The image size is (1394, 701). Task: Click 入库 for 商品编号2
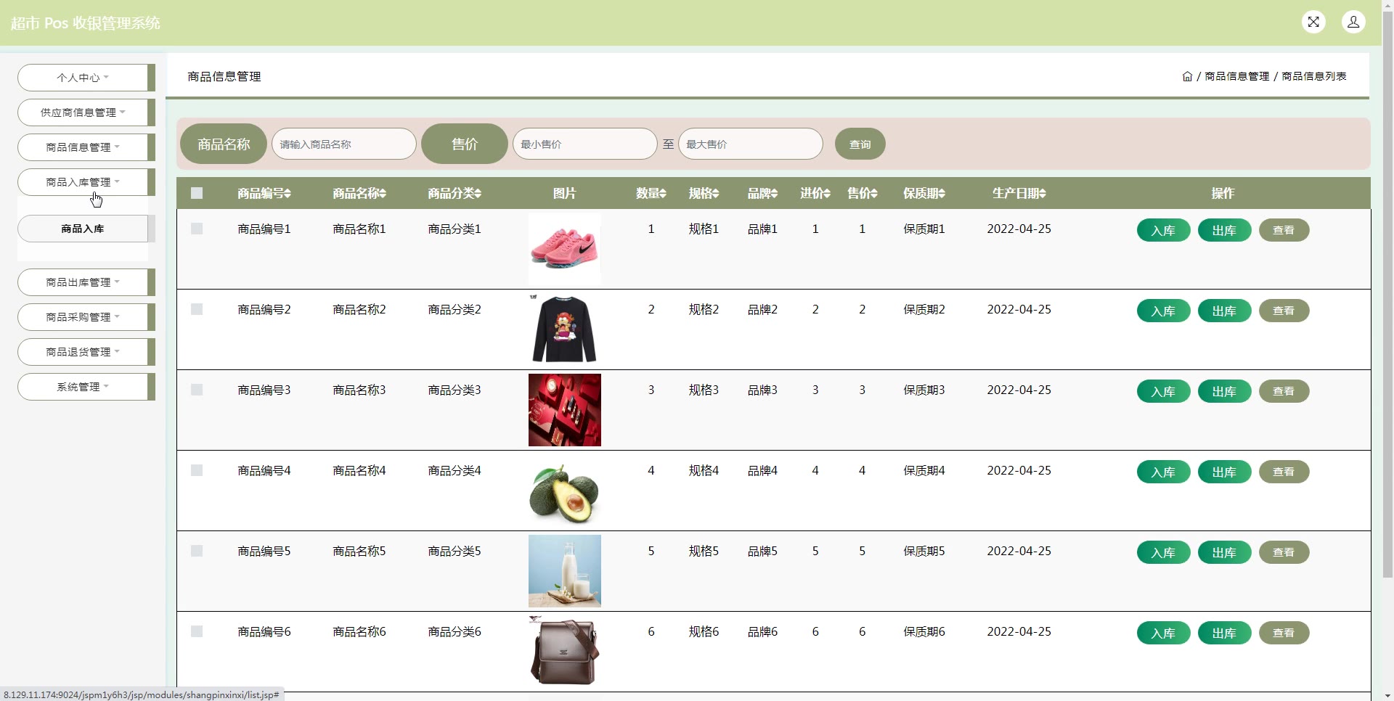click(1163, 311)
